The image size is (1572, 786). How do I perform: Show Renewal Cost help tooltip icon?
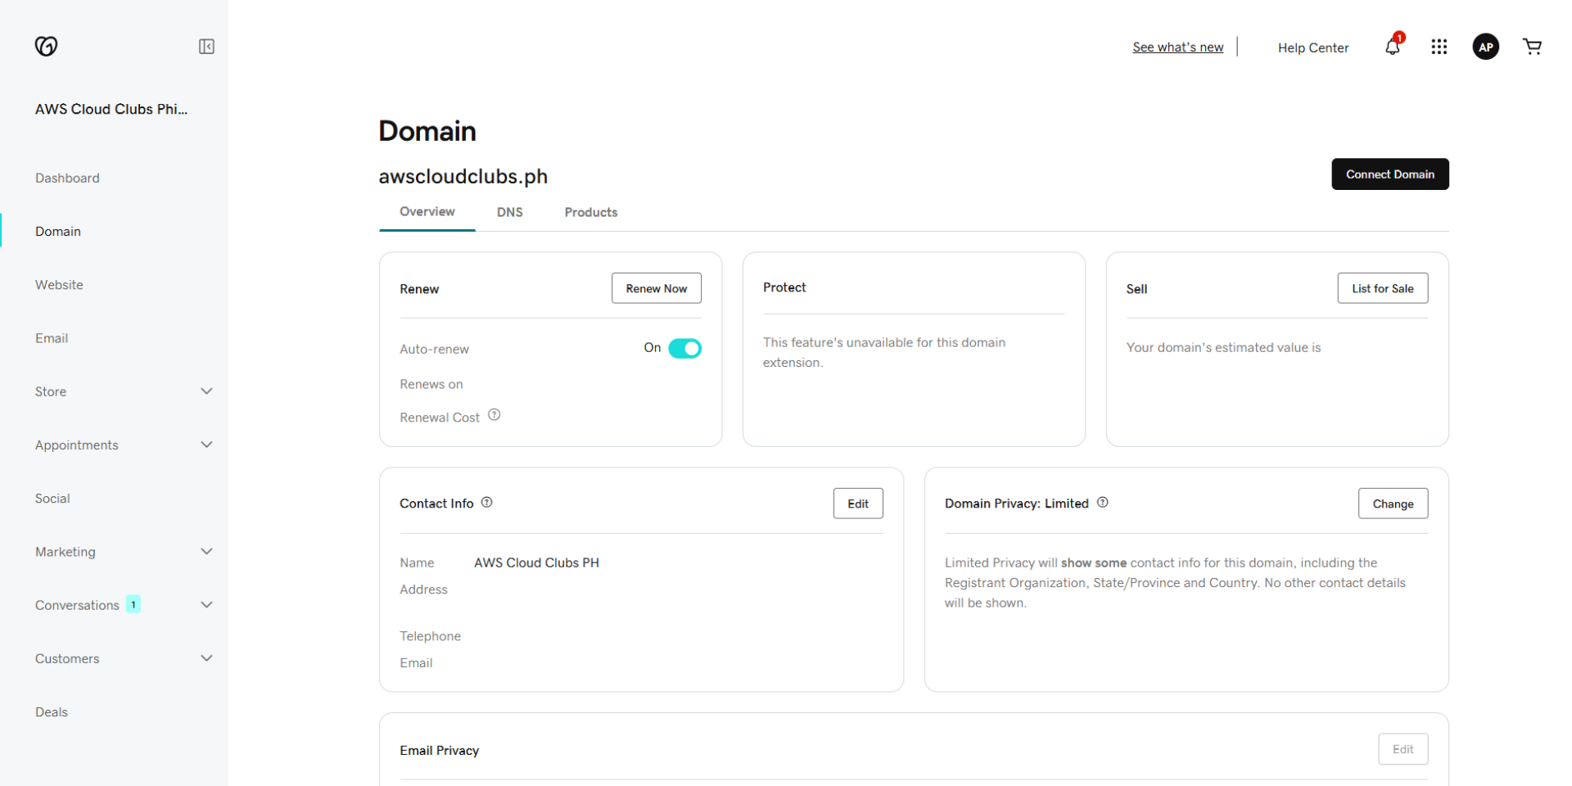[495, 415]
